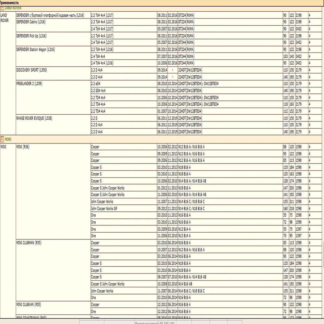The height and width of the screenshot is (324, 324).
Task: Select the MINI (R56) model row
Action: click(x=24, y=147)
